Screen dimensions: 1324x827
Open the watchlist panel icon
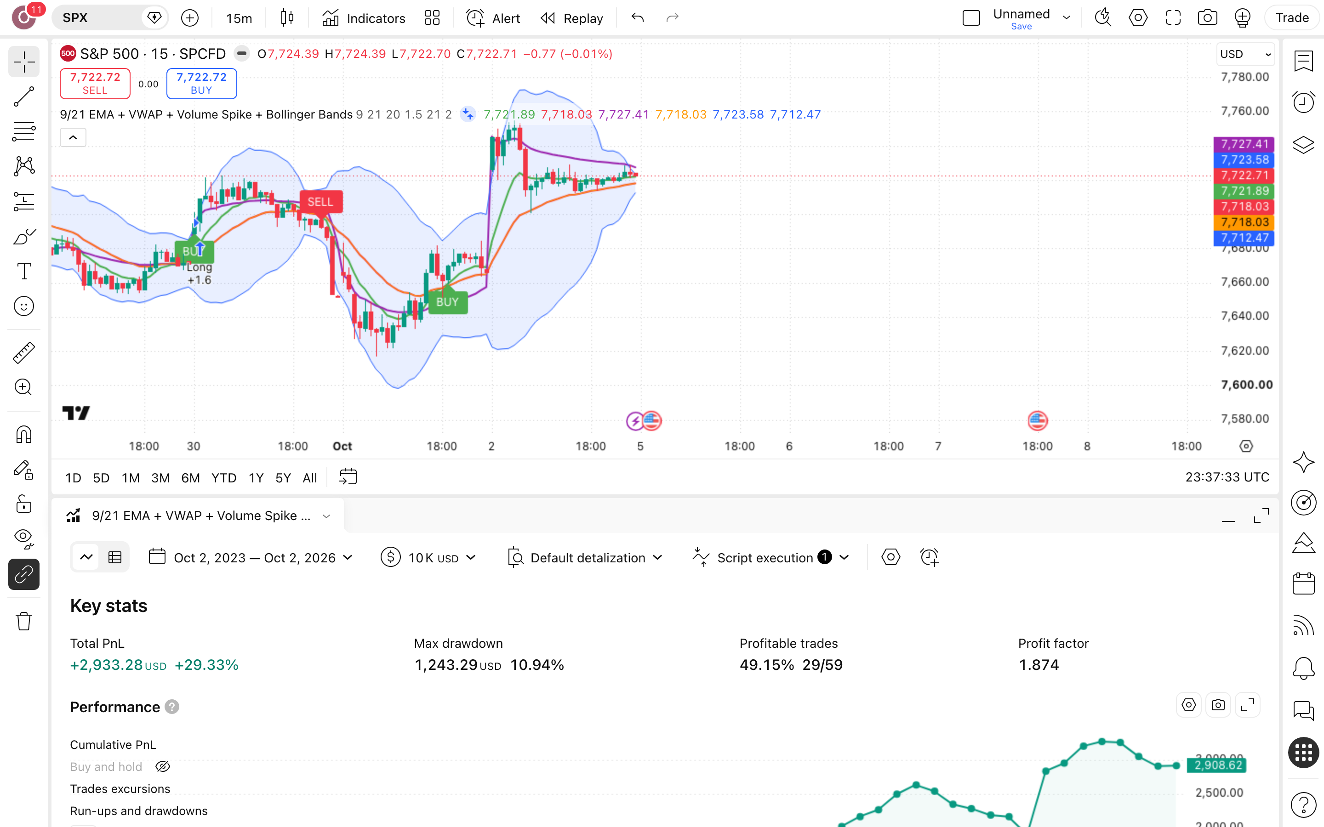1303,61
